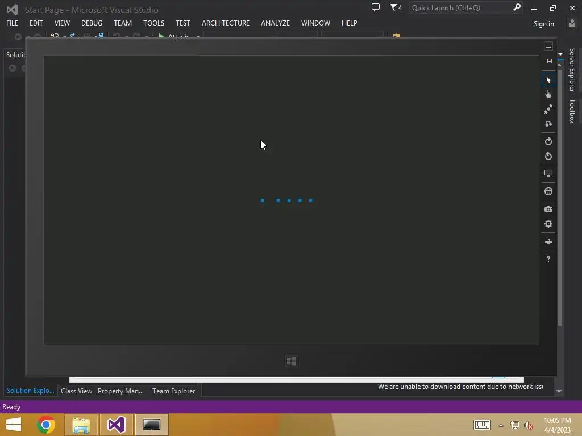The height and width of the screenshot is (436, 582).
Task: Open network tray icon
Action: [x=515, y=425]
